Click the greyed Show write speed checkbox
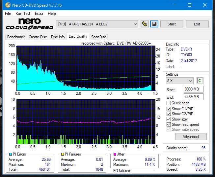Viewport: 215px width, 177px height. tap(169, 129)
